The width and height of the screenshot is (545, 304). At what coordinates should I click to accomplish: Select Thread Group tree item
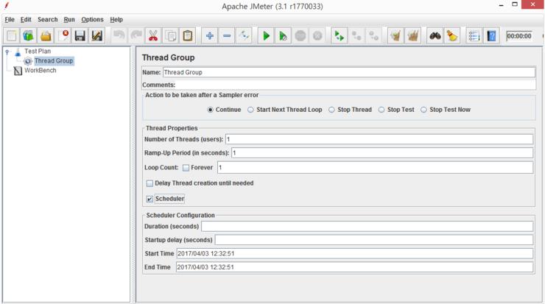point(54,61)
